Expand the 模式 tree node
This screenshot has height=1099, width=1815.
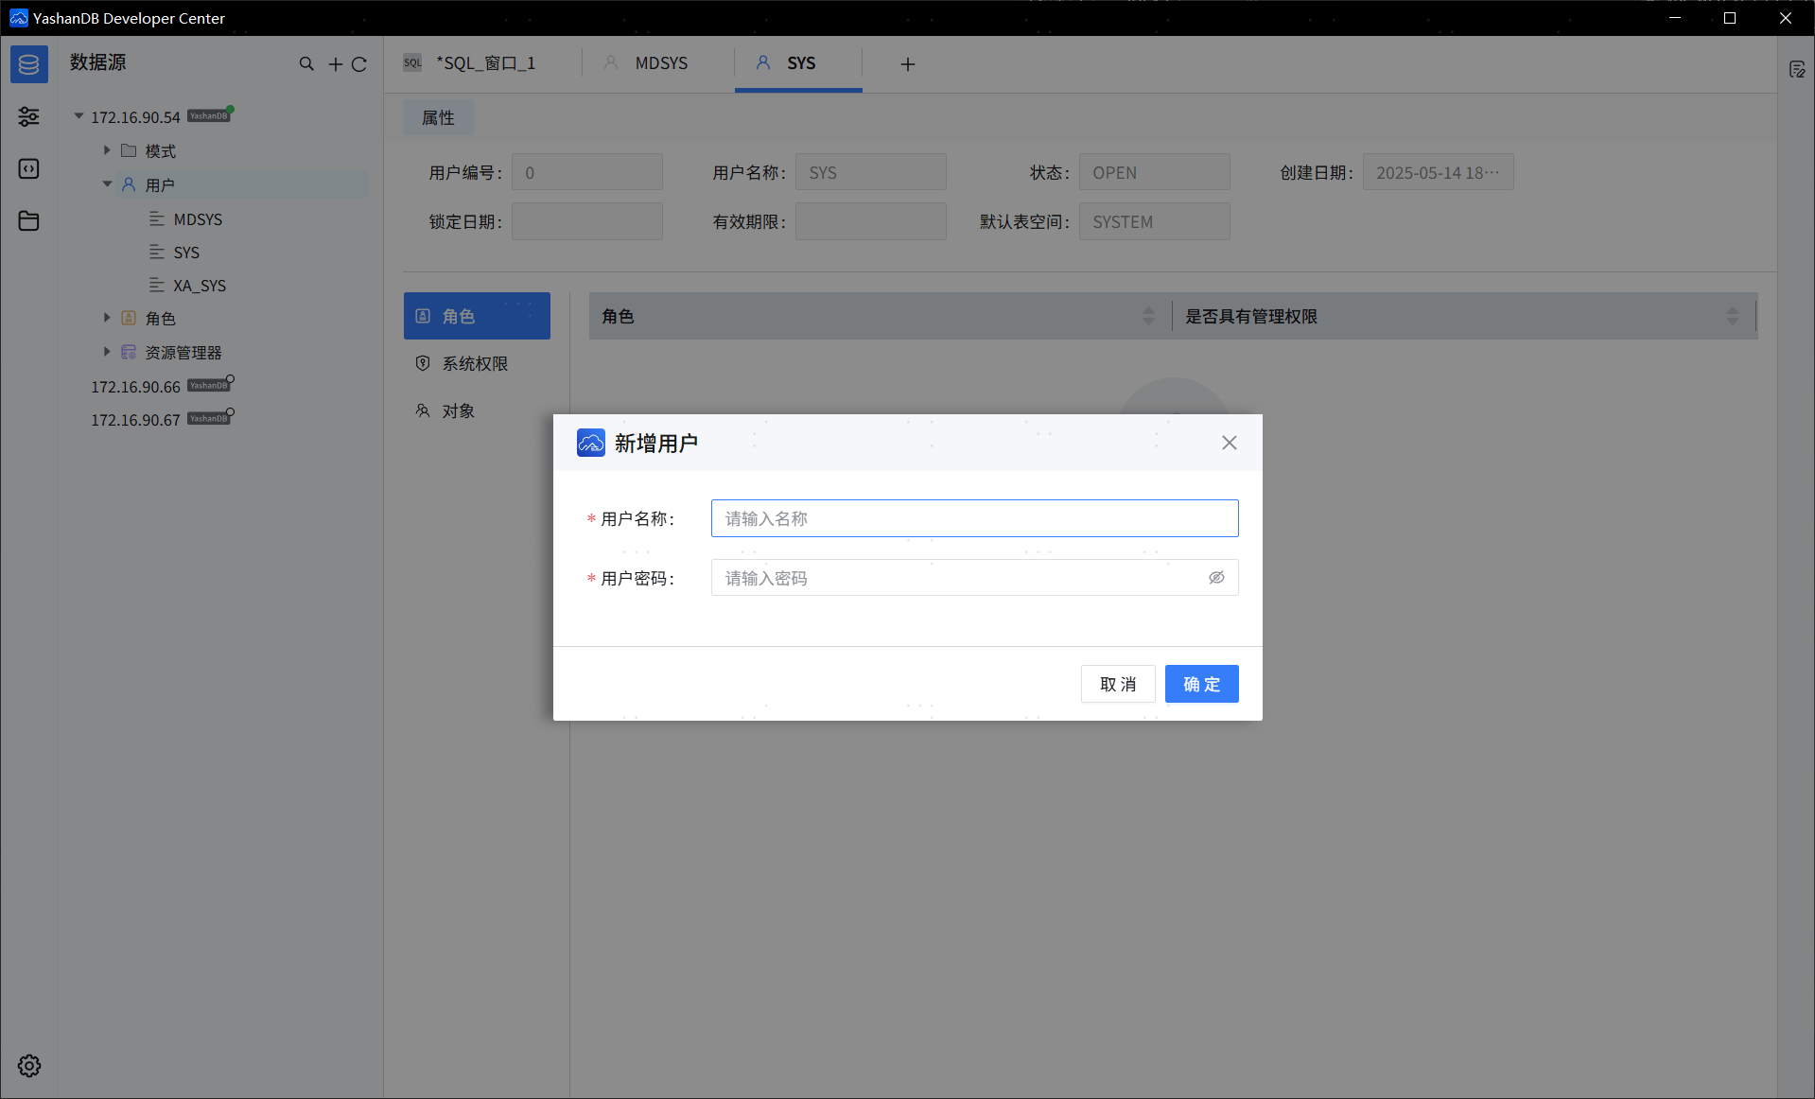coord(107,150)
